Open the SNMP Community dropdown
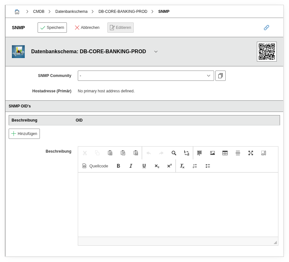The height and width of the screenshot is (262, 289). [x=209, y=75]
